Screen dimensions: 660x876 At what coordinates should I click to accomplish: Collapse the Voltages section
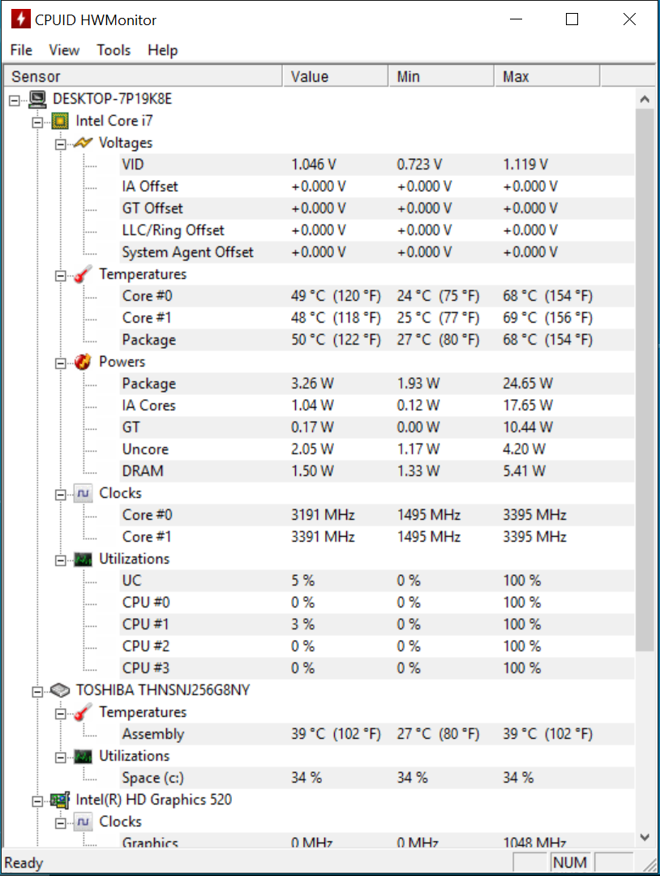(x=60, y=144)
